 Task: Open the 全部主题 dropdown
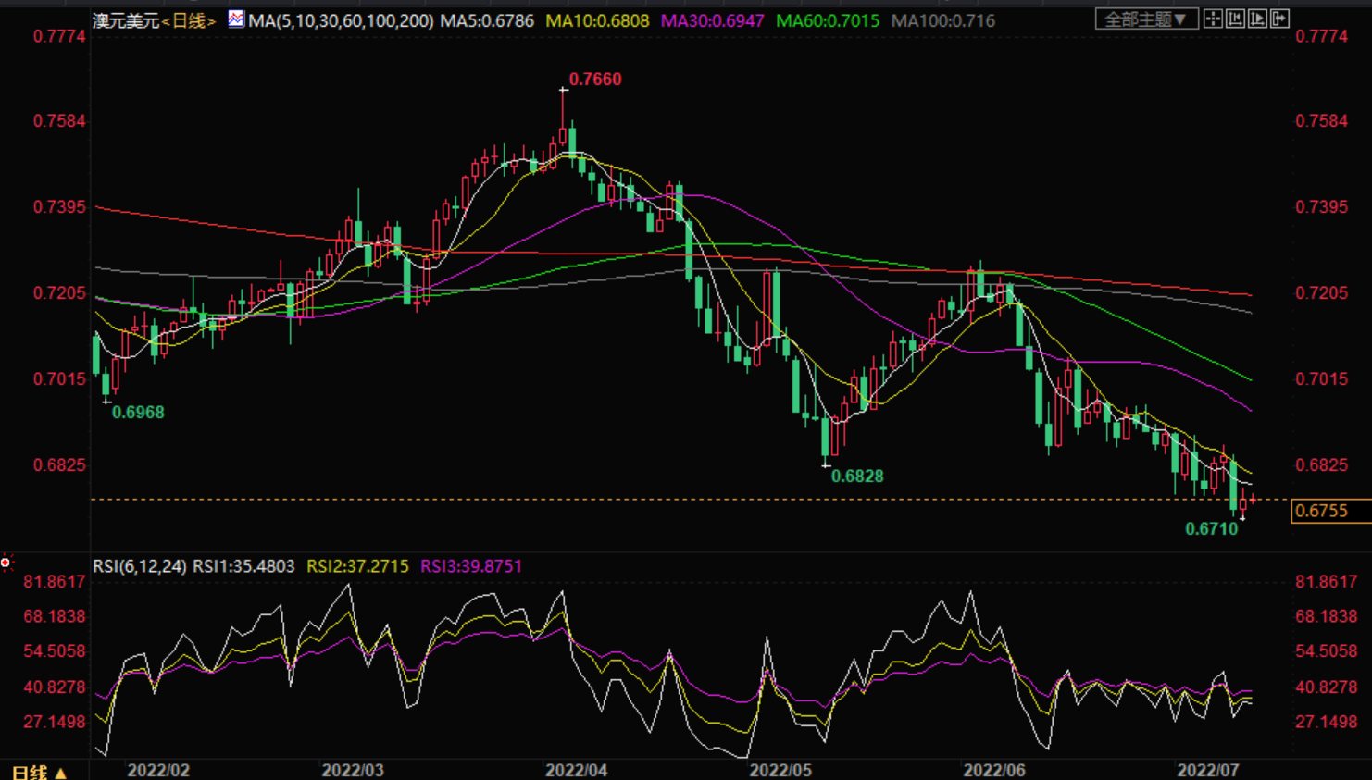click(x=1147, y=19)
